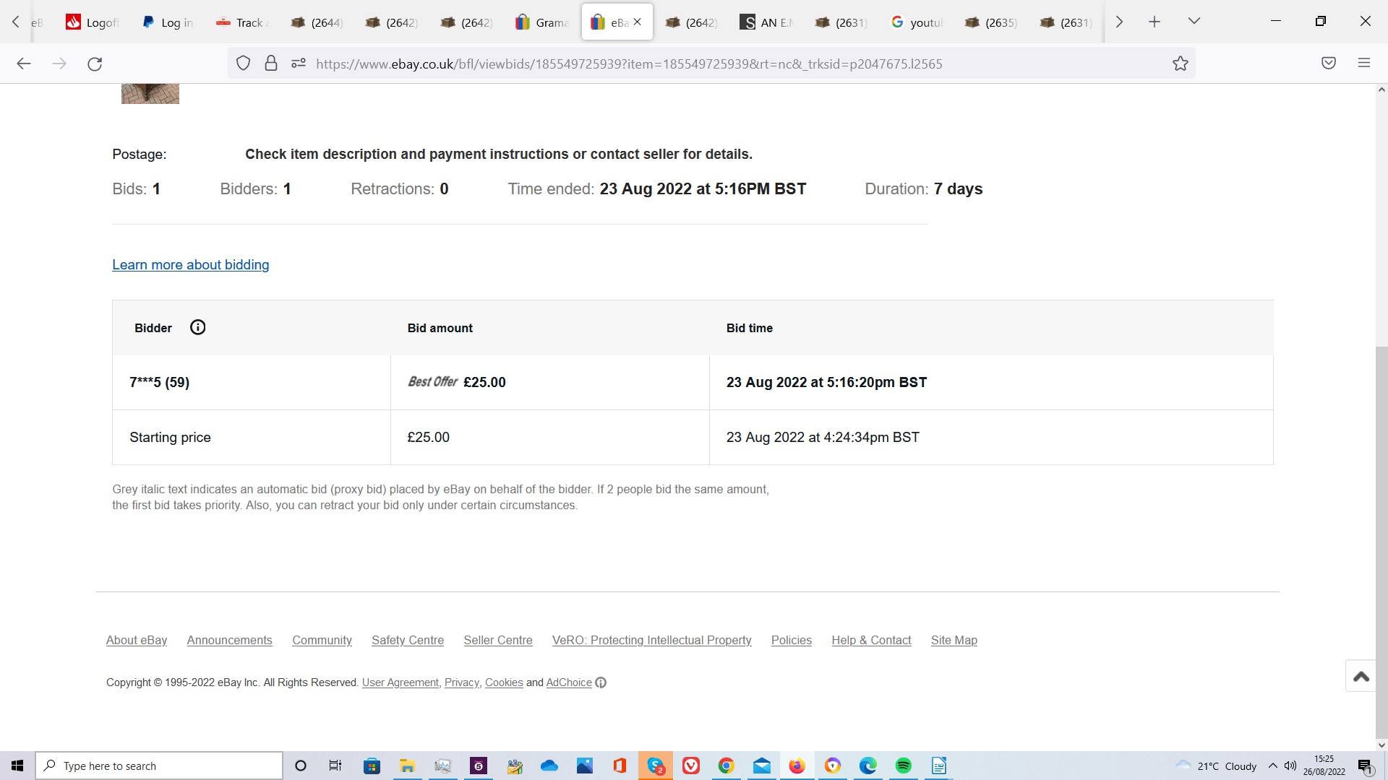Open a new browser tab
The height and width of the screenshot is (780, 1388).
coord(1154,22)
